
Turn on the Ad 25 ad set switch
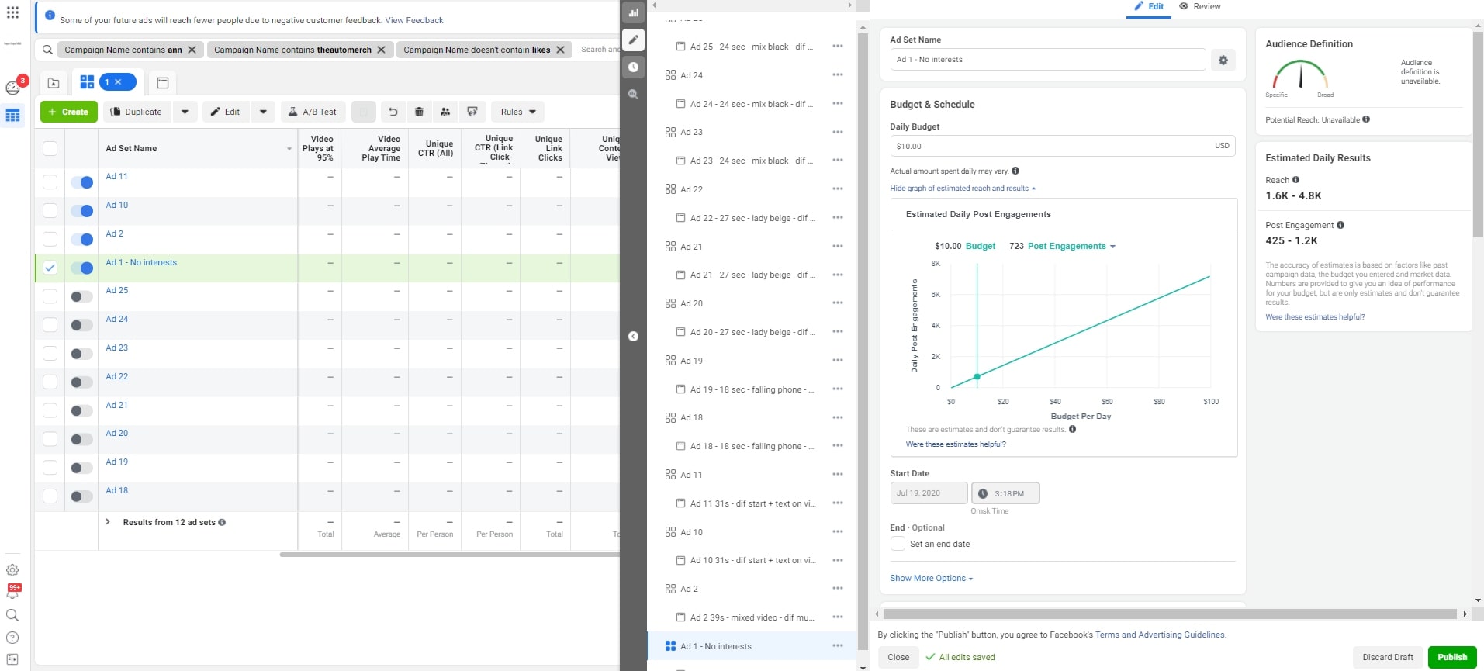click(x=81, y=296)
